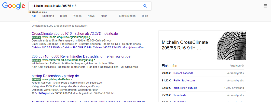This screenshot has width=271, height=102.
Task: Click the blue search magnifier icon
Action: [145, 6]
